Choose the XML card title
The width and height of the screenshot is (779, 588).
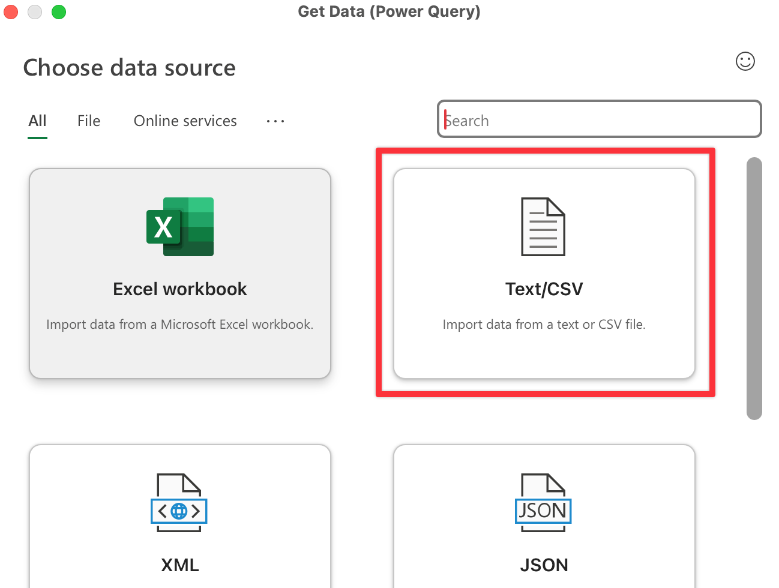pyautogui.click(x=180, y=565)
